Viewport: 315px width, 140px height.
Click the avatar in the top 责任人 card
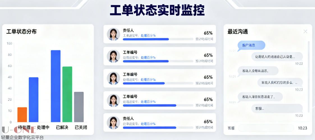[113, 34]
